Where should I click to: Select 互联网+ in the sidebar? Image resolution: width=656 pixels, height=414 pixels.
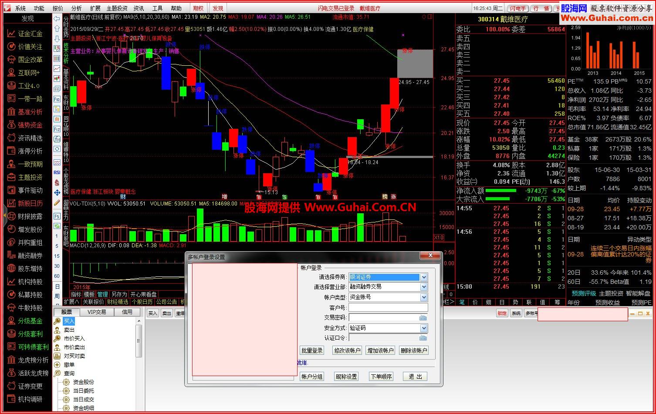click(29, 73)
